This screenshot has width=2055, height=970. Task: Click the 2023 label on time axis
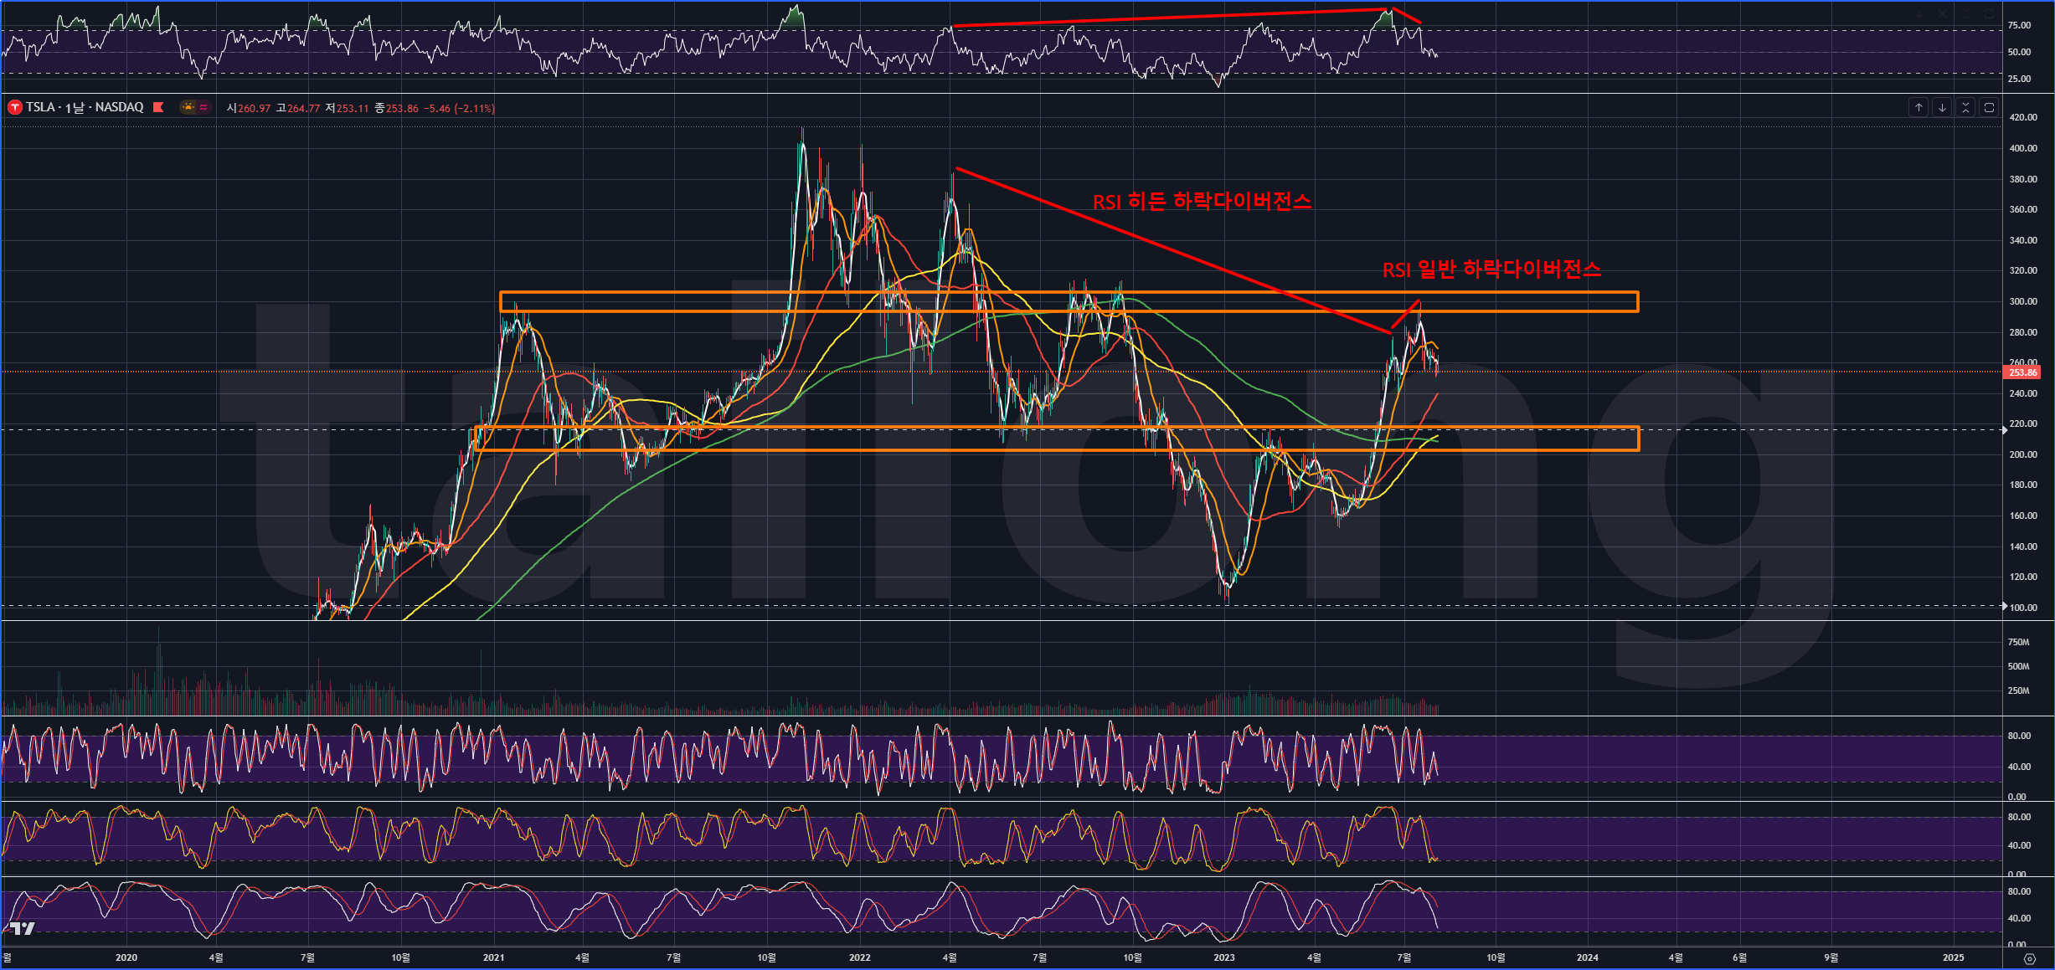1223,957
